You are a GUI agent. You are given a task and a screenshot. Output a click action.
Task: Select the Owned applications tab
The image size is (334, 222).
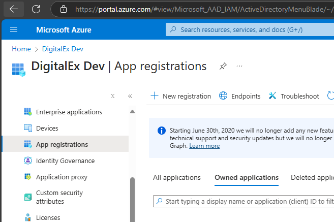coord(247,177)
